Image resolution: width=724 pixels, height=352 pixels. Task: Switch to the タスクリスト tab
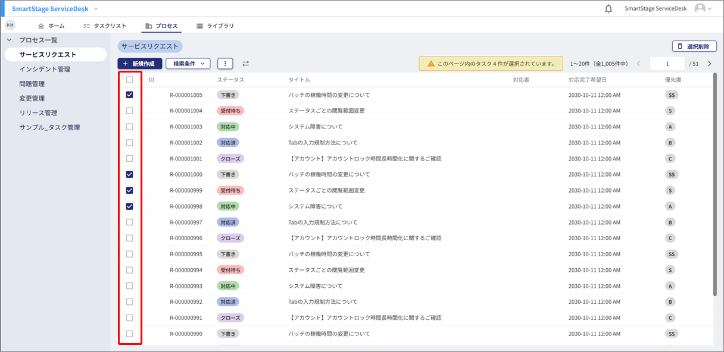105,26
